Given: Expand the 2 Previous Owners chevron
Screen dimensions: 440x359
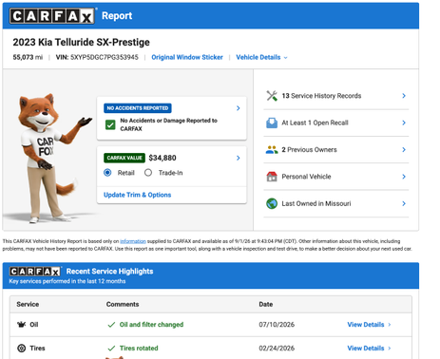Looking at the screenshot, I should [404, 150].
